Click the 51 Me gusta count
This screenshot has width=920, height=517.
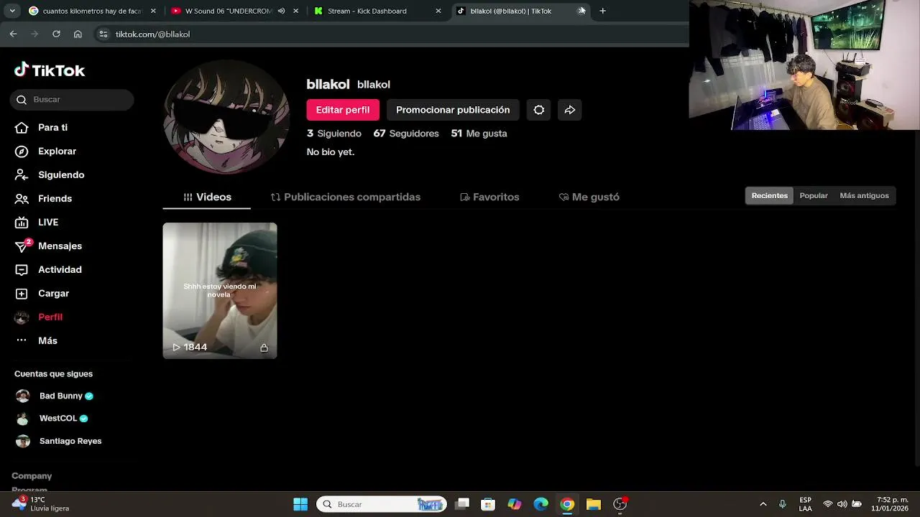(x=479, y=134)
